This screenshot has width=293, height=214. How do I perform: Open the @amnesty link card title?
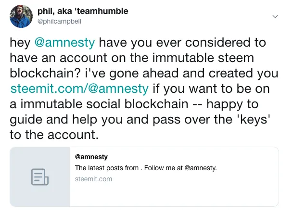click(91, 157)
